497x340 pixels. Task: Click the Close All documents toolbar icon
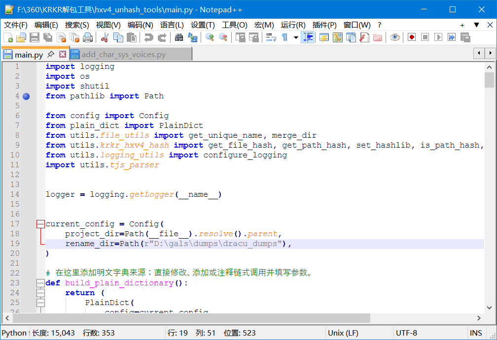point(74,37)
